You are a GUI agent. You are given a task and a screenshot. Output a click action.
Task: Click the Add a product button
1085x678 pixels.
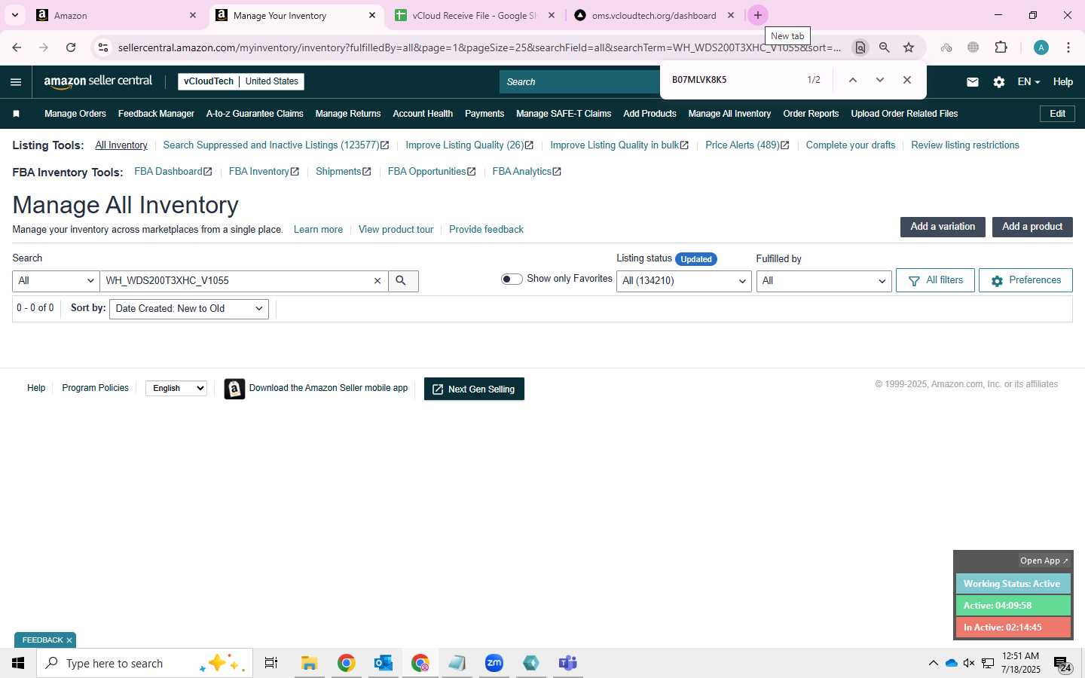click(1032, 227)
